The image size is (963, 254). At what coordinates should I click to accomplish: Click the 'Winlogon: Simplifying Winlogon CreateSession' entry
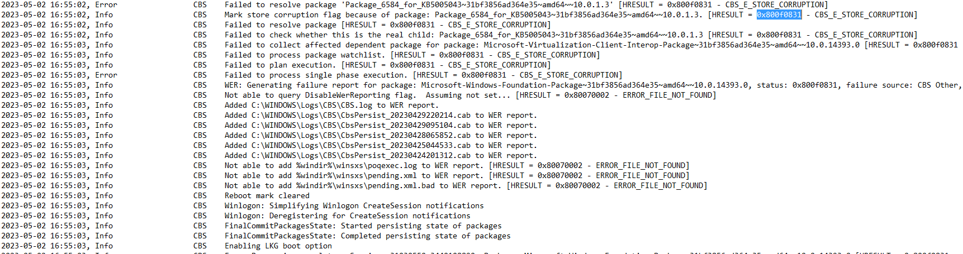[354, 205]
